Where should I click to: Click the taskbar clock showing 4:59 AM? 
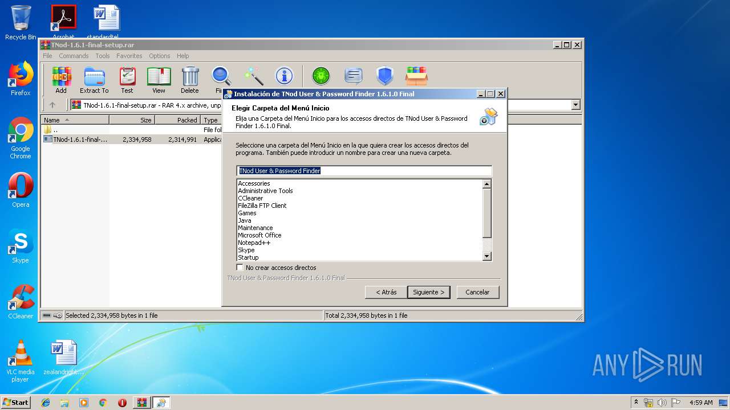(x=701, y=403)
